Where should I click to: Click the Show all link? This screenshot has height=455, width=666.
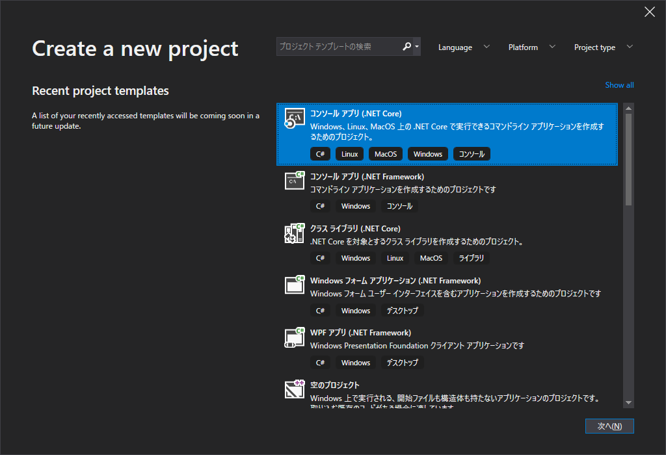point(619,85)
